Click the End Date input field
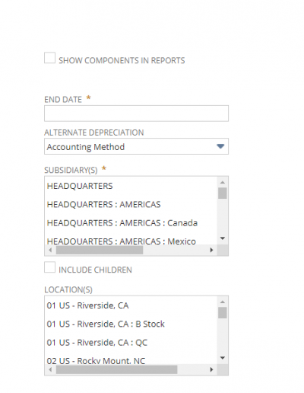This screenshot has width=304, height=393. click(136, 113)
